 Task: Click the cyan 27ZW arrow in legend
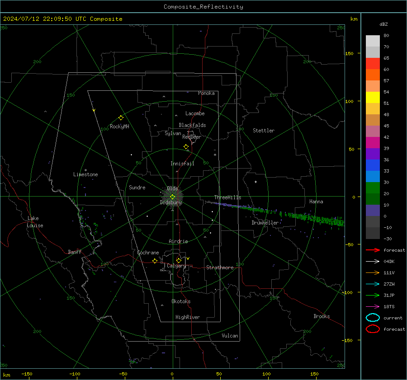click(x=373, y=284)
